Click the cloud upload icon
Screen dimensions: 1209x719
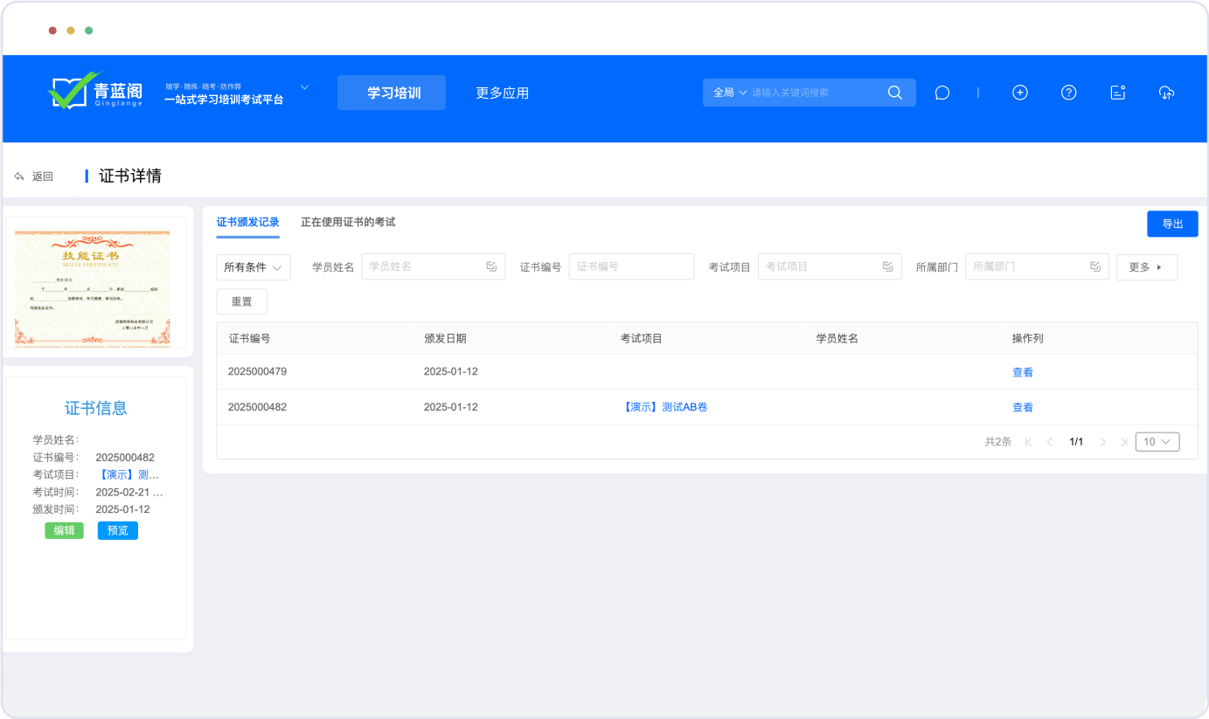[x=1166, y=93]
